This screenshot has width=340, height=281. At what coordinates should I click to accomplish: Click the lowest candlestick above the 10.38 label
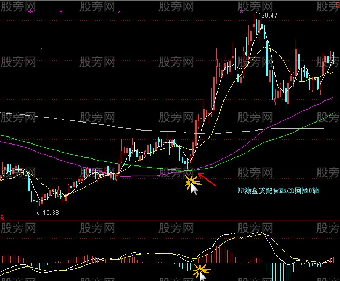(x=38, y=202)
